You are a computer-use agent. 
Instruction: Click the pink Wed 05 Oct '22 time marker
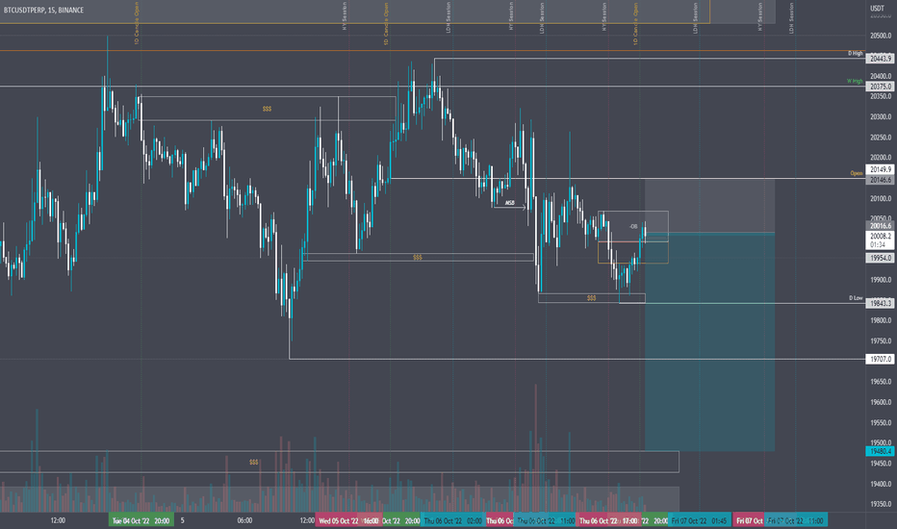pos(338,520)
